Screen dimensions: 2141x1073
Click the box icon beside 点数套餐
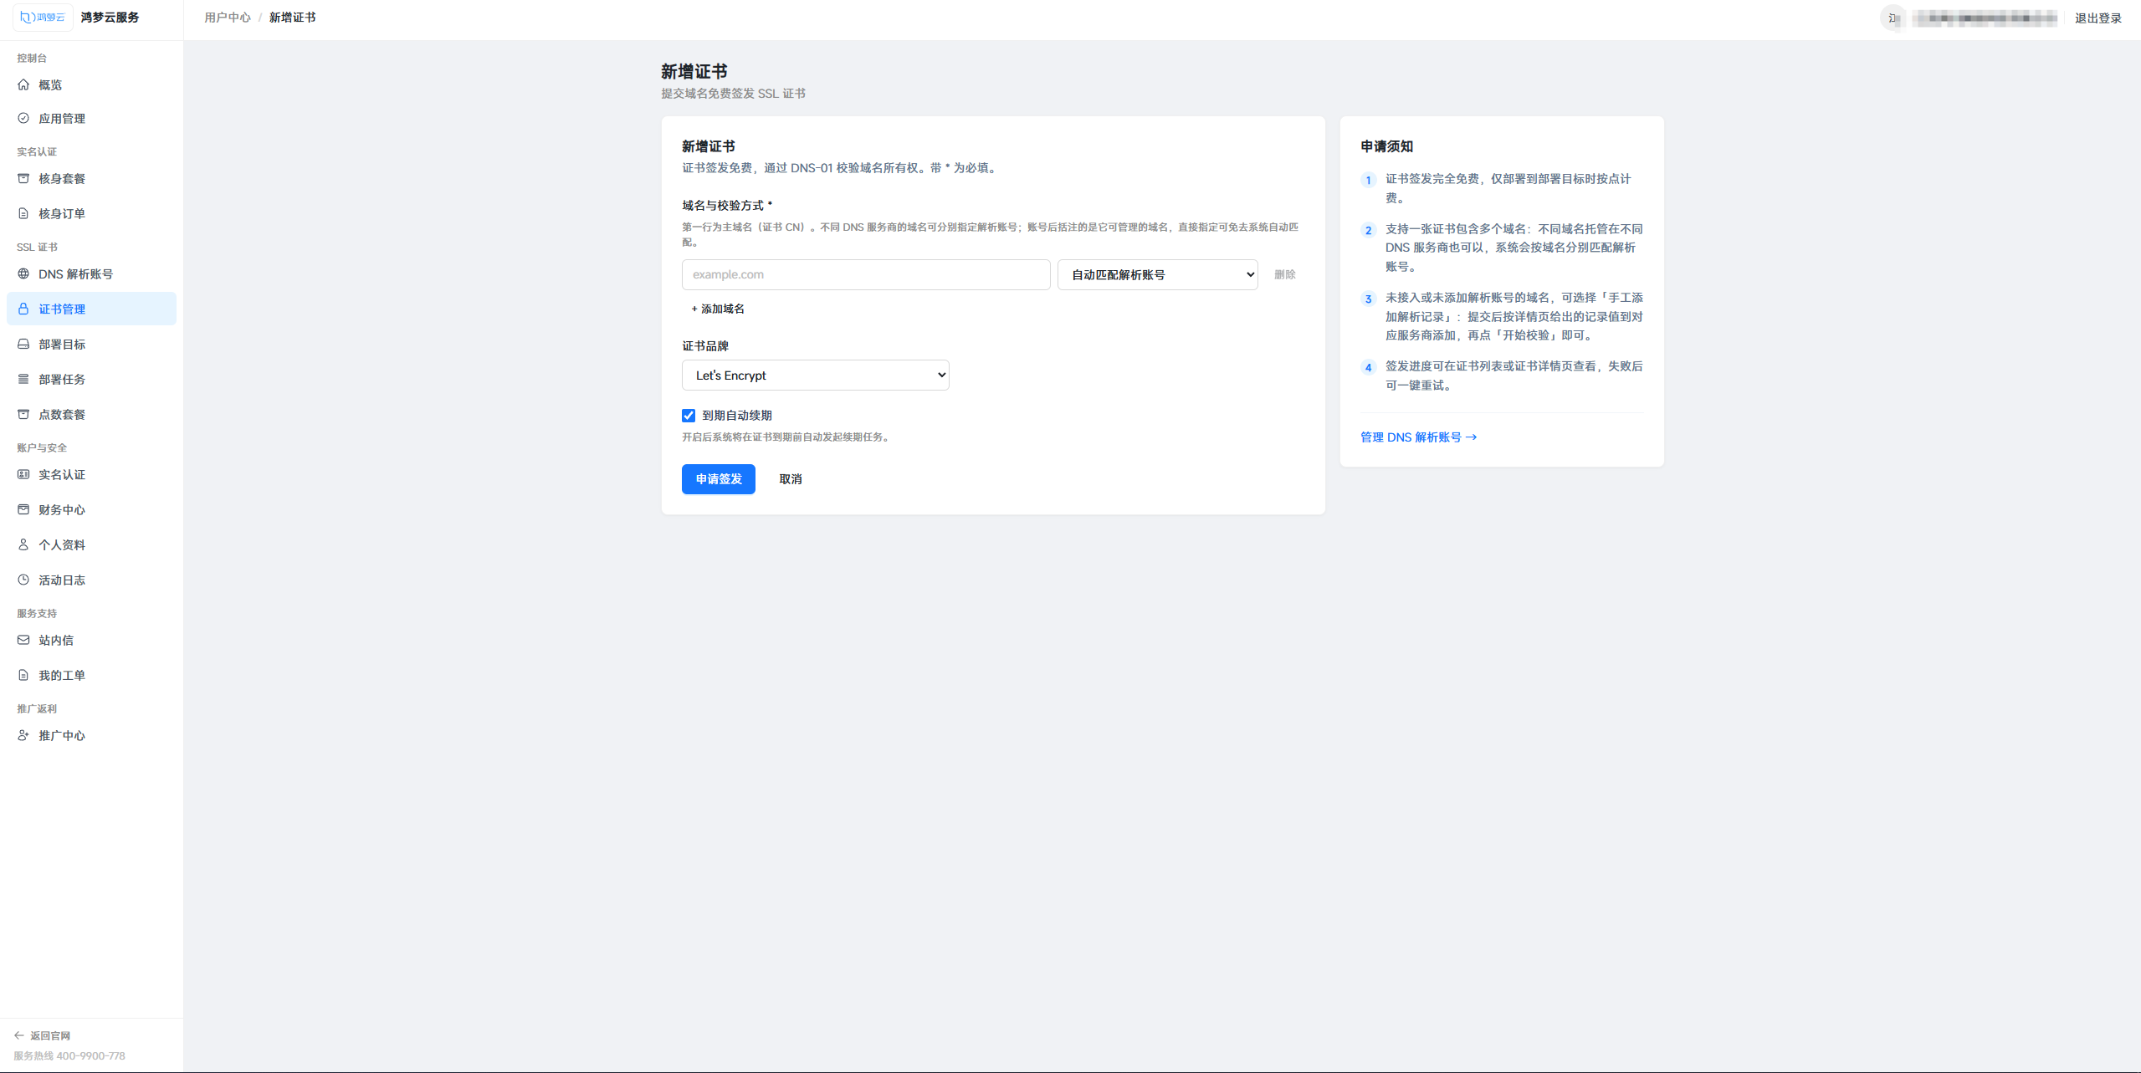coord(23,414)
